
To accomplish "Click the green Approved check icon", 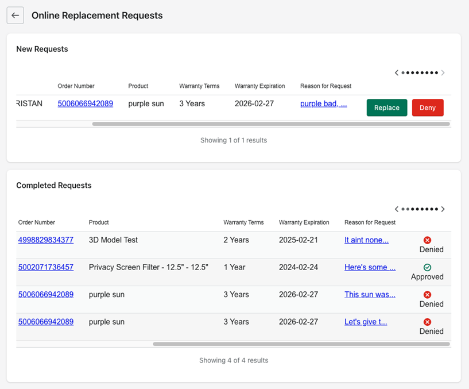I will click(x=427, y=268).
